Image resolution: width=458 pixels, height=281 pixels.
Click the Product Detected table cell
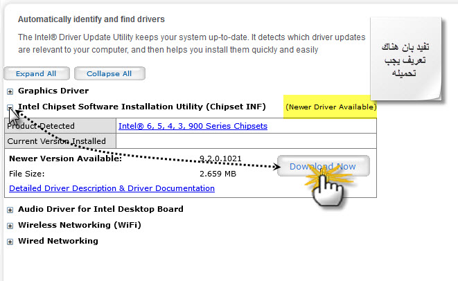(60, 126)
